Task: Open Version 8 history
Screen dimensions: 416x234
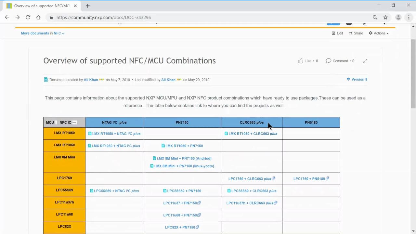Action: click(x=357, y=79)
